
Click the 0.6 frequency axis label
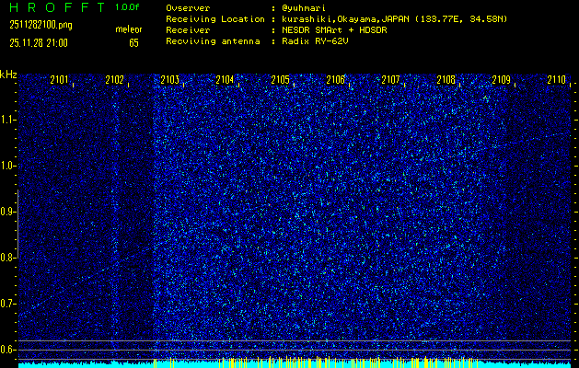pyautogui.click(x=6, y=350)
